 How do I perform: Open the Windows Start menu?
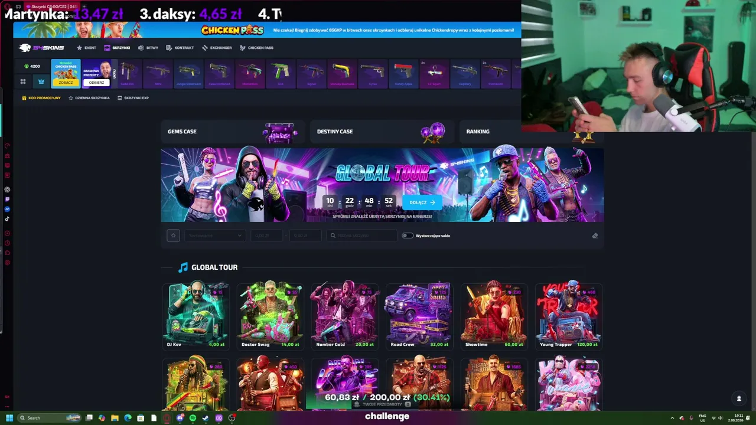tap(9, 418)
